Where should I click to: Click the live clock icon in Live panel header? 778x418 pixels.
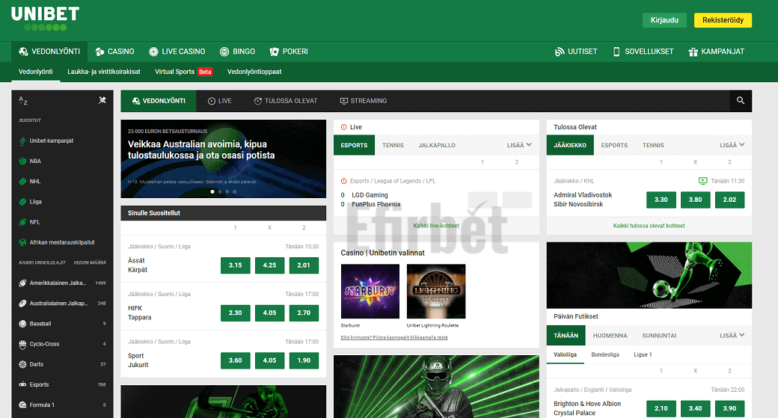click(x=344, y=127)
